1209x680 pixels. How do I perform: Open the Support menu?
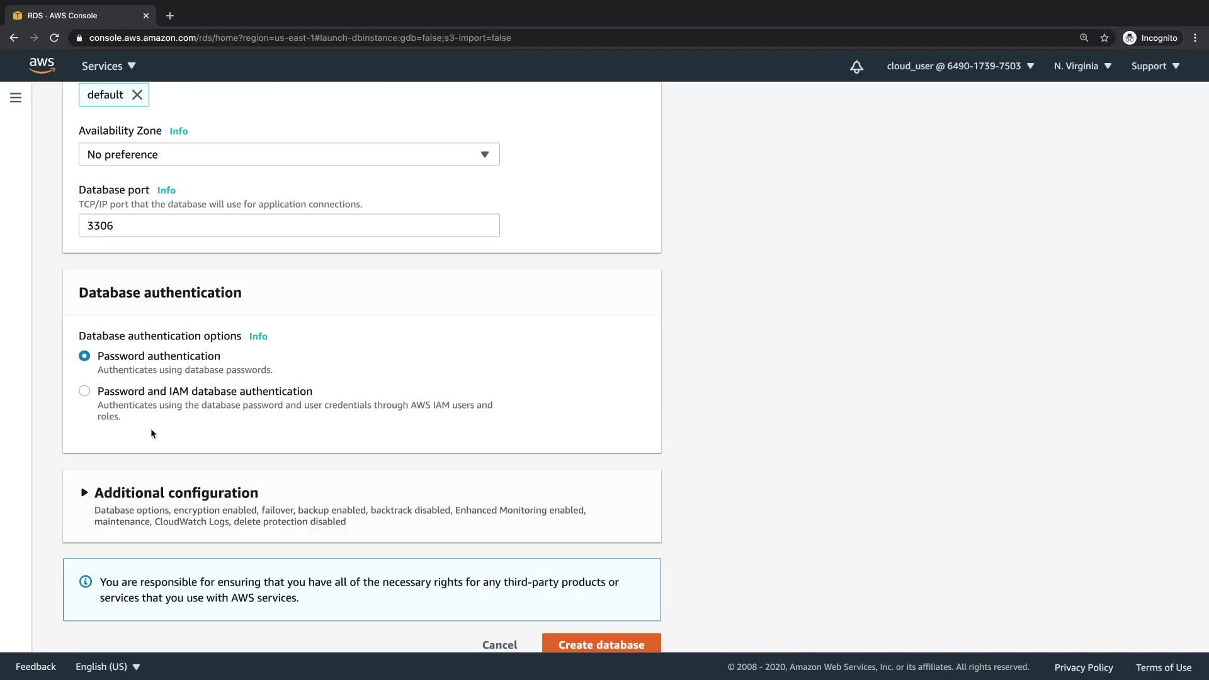click(1155, 66)
